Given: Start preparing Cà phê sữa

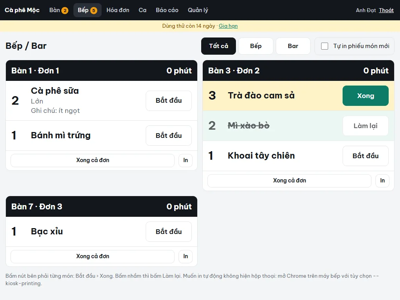Looking at the screenshot, I should click(169, 100).
